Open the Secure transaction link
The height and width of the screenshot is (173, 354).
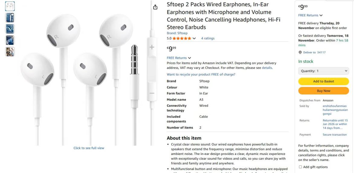click(335, 135)
